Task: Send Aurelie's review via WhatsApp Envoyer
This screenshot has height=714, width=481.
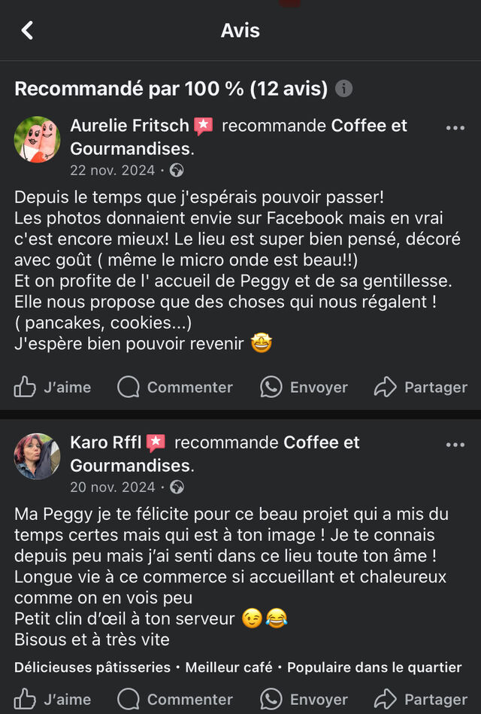Action: [x=304, y=387]
